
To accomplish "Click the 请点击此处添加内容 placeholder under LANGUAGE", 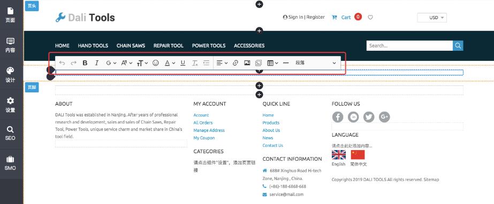I will click(x=352, y=146).
